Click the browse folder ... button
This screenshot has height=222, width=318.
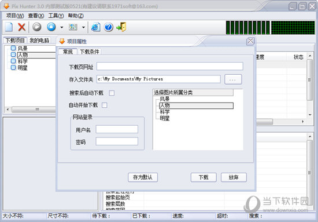pos(233,79)
